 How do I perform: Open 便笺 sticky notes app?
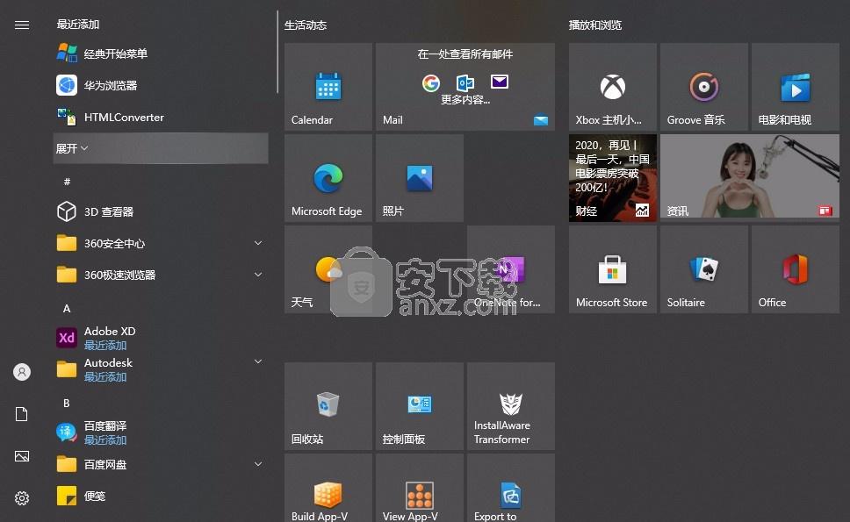[161, 496]
